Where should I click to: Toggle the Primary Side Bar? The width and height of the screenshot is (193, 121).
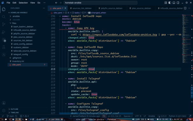170,3
